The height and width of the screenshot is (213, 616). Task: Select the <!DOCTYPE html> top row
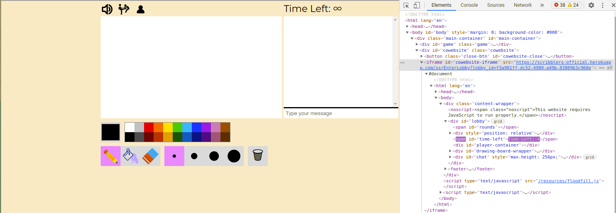(x=508, y=14)
